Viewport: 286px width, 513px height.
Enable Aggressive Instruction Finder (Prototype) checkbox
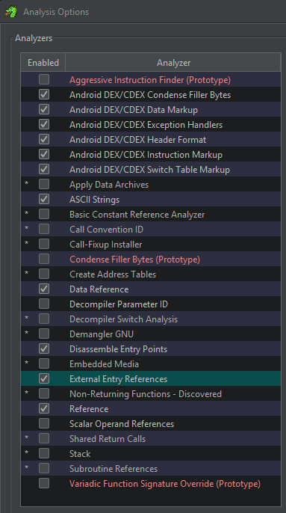coord(44,79)
